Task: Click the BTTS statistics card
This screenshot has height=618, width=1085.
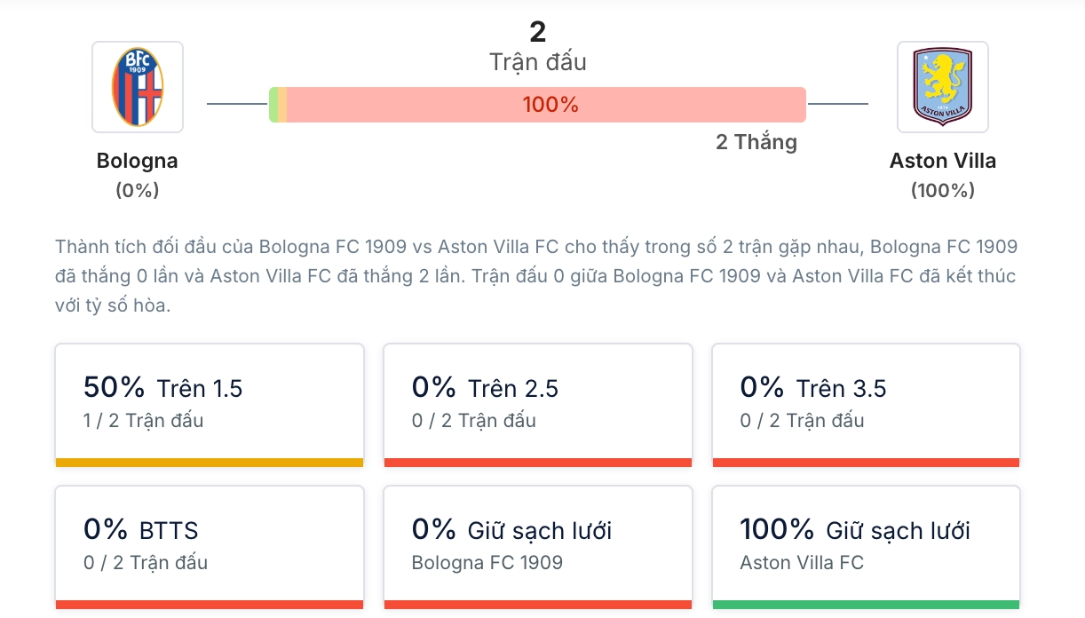Action: pos(210,546)
